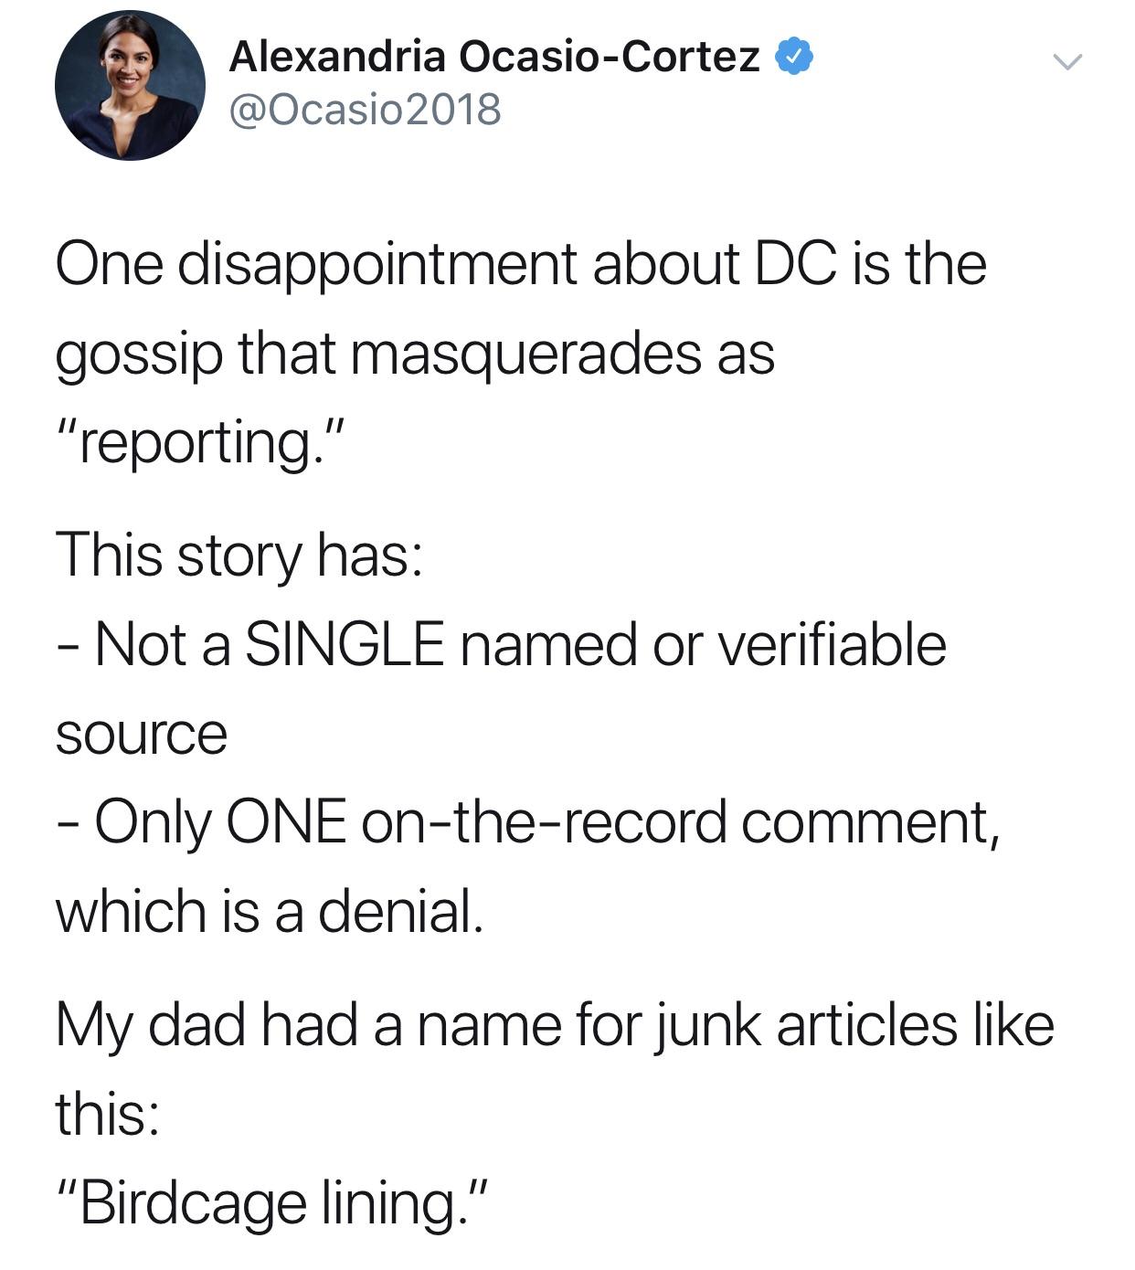Screen dimensions: 1135x1270
Task: Click the @Ocasio2018 handle
Action: (x=366, y=110)
